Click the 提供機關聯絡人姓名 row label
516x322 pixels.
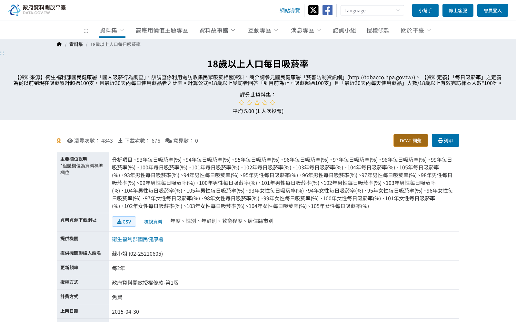tap(81, 253)
